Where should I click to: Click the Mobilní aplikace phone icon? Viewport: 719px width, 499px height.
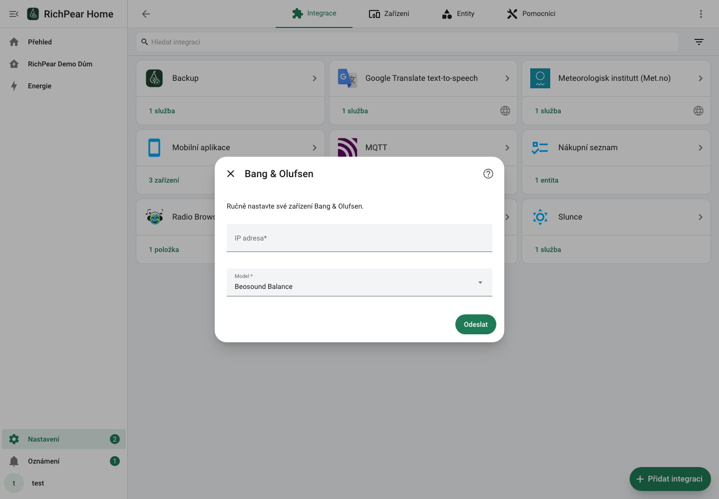pos(154,148)
